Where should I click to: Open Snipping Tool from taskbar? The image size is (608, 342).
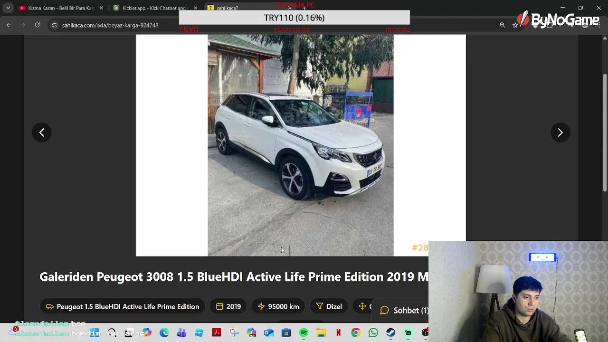(x=234, y=333)
